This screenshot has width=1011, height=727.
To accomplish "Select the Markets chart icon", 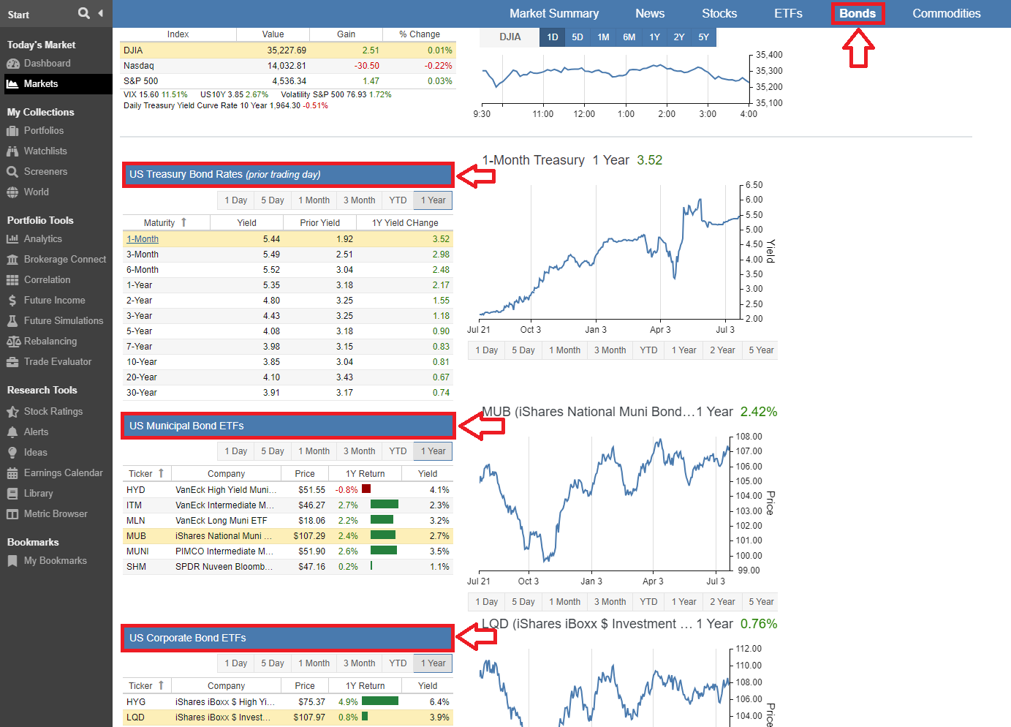I will point(12,84).
